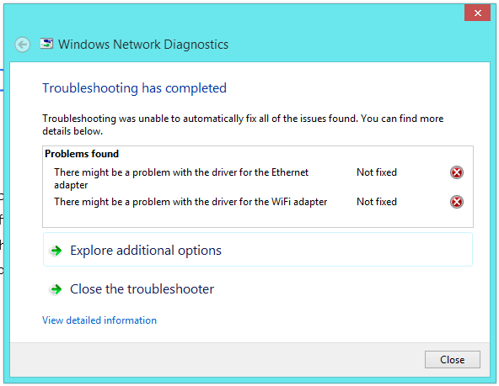Click green arrow beside Close the troubleshooter
Image resolution: width=499 pixels, height=386 pixels.
[56, 289]
